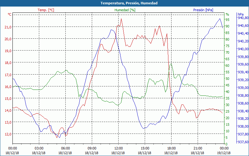This screenshot has width=249, height=156.
Task: Click the '06:00' time axis label
Action: pos(65,149)
